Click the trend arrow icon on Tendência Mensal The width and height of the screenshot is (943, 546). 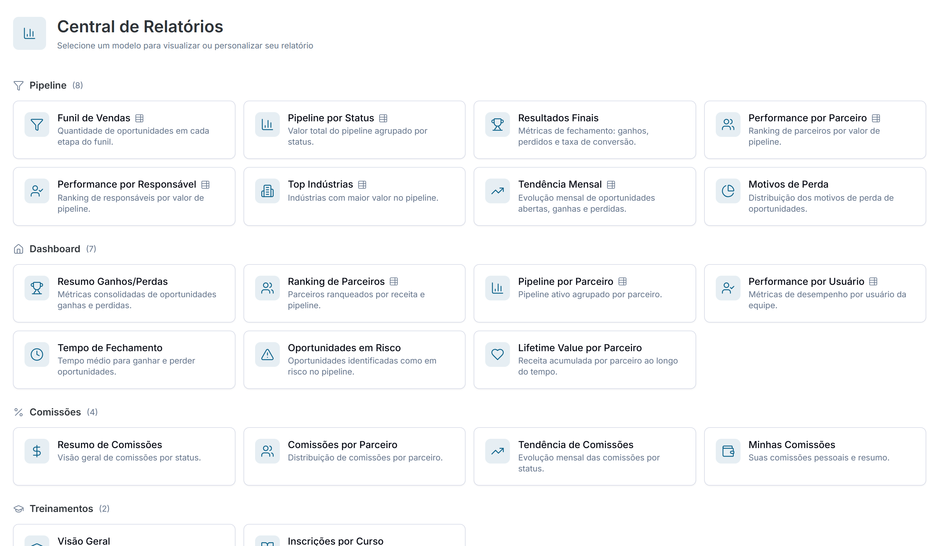pos(497,191)
